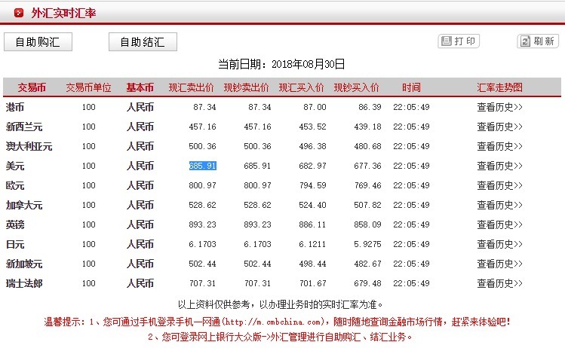Open 查看历史 for 澳大利亚元 row

pos(499,146)
